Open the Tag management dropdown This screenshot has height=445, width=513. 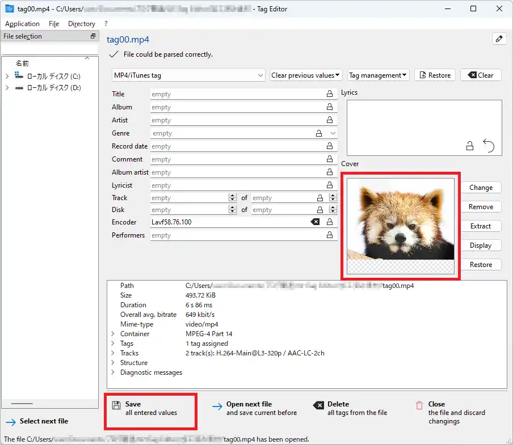[378, 75]
